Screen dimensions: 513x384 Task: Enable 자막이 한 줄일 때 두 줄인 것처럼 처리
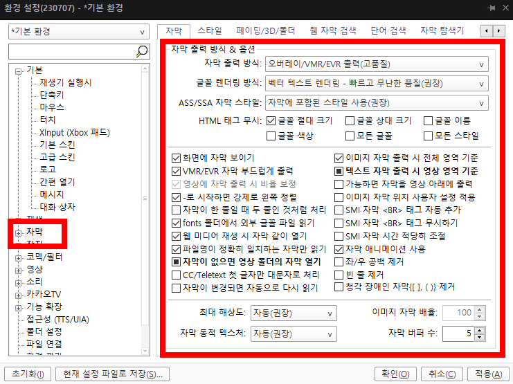click(x=176, y=210)
